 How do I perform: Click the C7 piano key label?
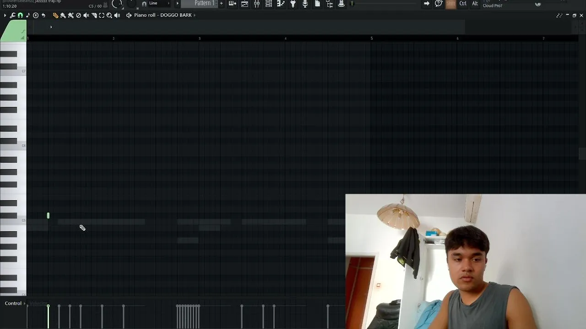tap(23, 71)
